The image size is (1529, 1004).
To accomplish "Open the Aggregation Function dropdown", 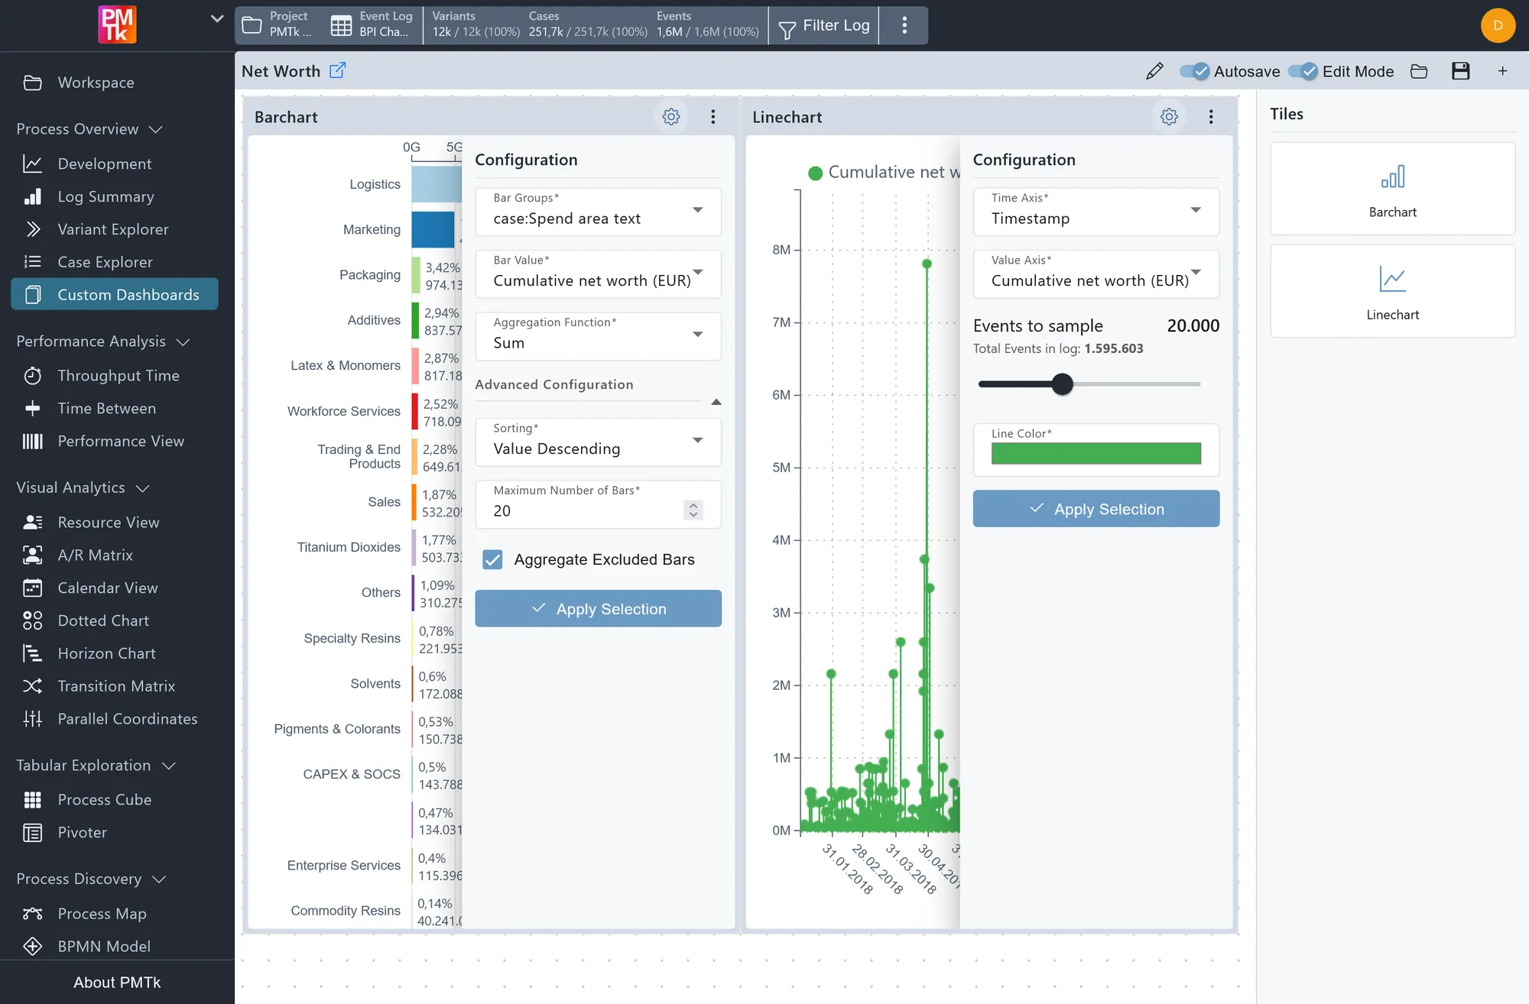I will pyautogui.click(x=598, y=335).
